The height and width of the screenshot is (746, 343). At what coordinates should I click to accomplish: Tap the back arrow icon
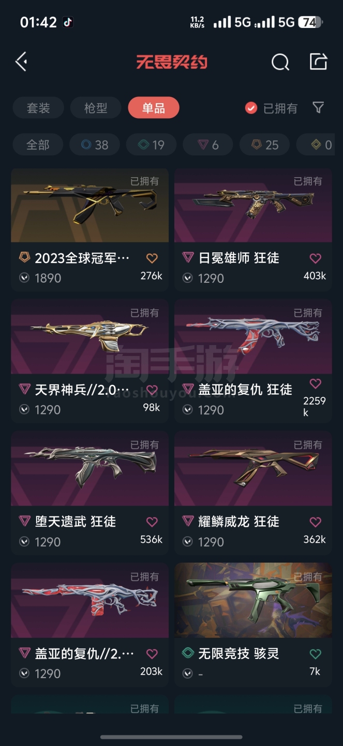click(21, 62)
